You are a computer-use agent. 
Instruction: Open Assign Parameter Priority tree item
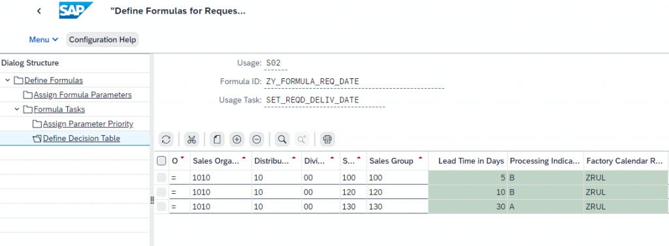click(88, 123)
